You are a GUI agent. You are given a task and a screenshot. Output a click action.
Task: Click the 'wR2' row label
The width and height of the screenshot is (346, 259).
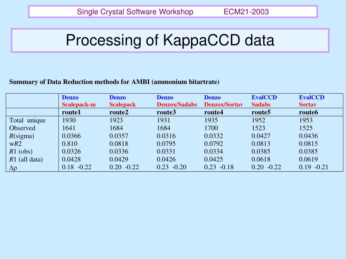pos(16,144)
